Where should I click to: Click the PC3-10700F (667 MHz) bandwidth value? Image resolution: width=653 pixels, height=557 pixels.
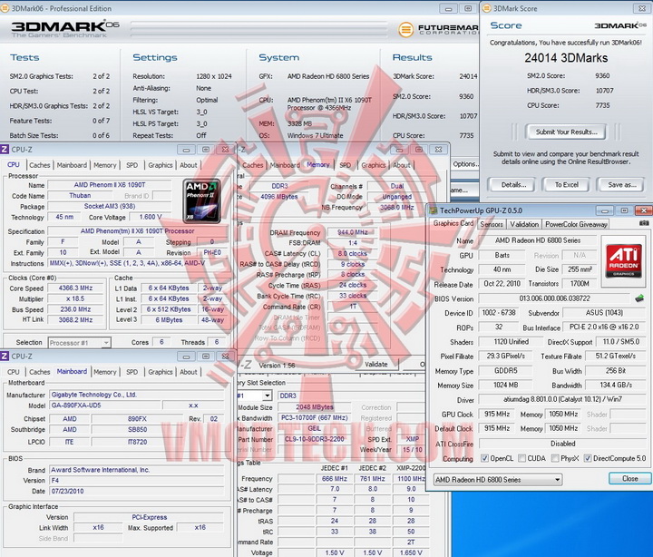click(x=315, y=418)
